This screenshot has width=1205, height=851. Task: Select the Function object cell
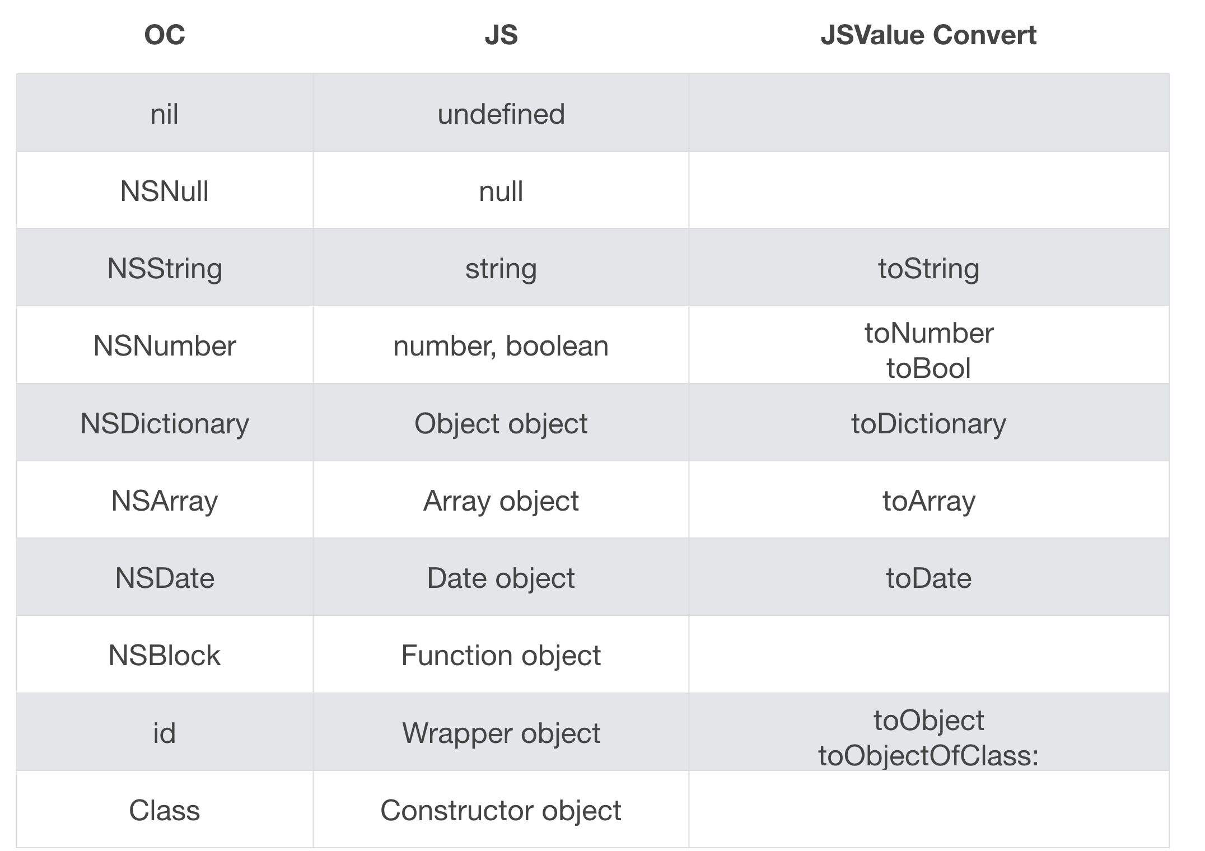pyautogui.click(x=501, y=654)
